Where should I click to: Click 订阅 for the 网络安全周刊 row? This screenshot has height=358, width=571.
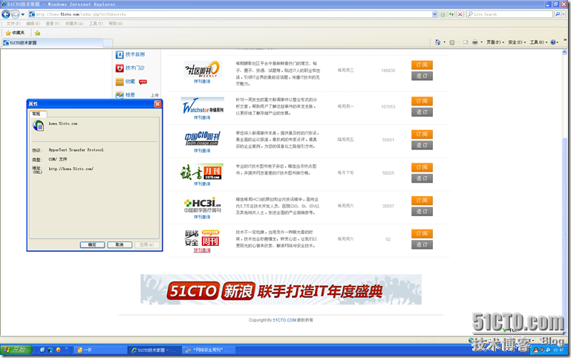pyautogui.click(x=422, y=233)
